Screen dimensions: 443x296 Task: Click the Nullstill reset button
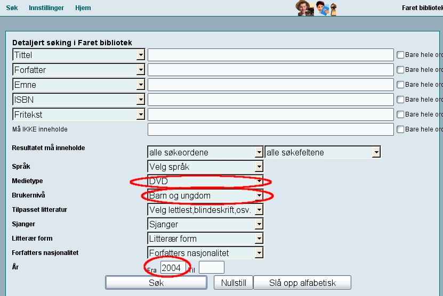(233, 283)
